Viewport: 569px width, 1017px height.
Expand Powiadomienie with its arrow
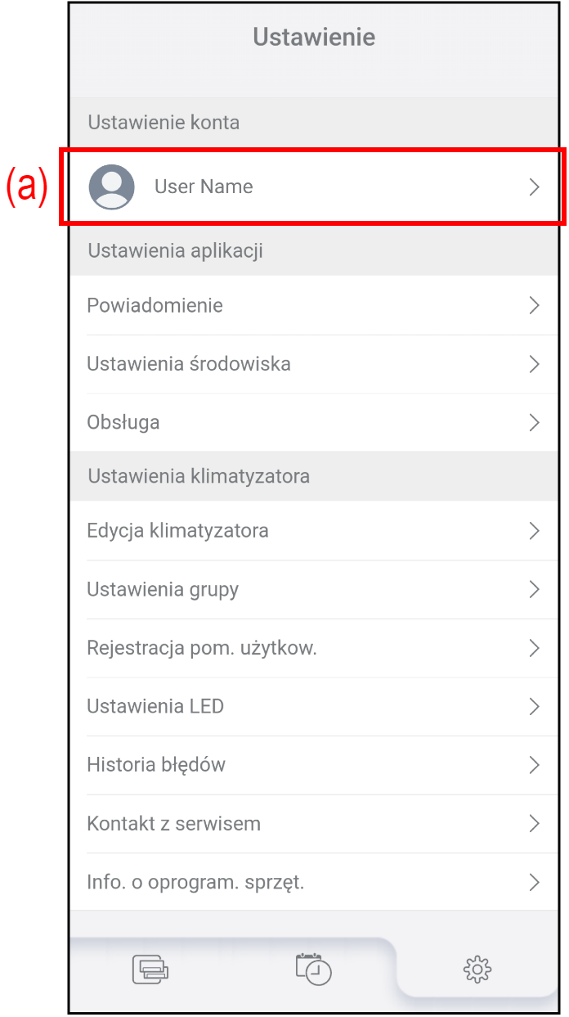point(535,305)
